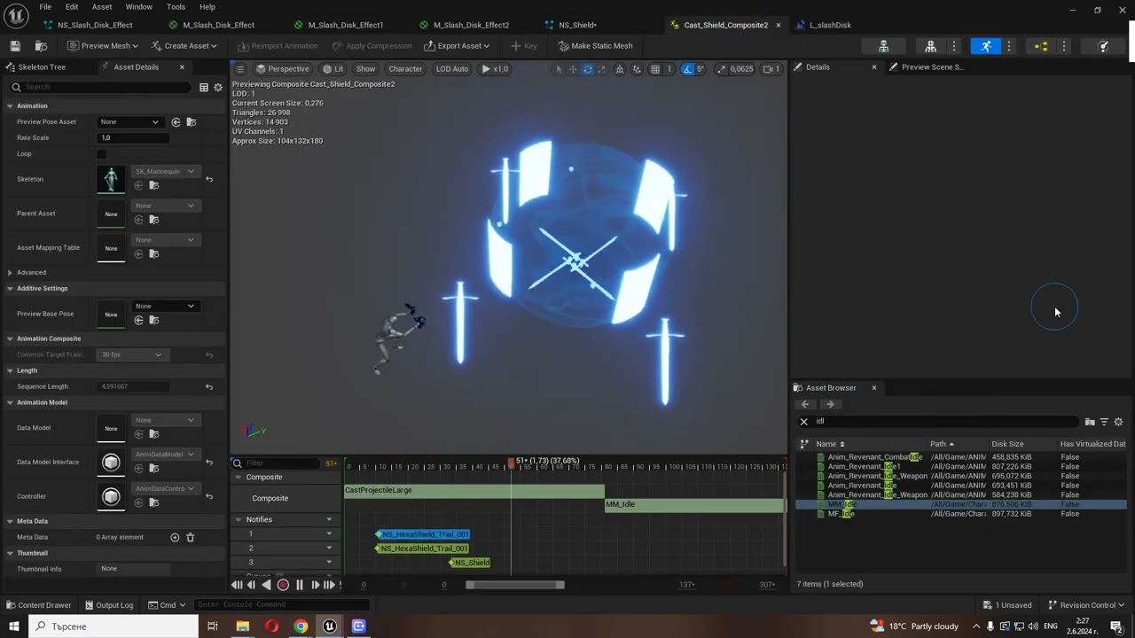Open the Create Asset dropdown
This screenshot has height=638, width=1135.
184,46
